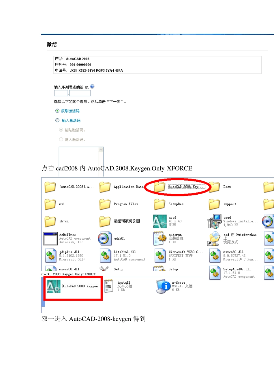Open the zh-cn folder
Viewport: 274px width, 387px height.
[x=56, y=221]
